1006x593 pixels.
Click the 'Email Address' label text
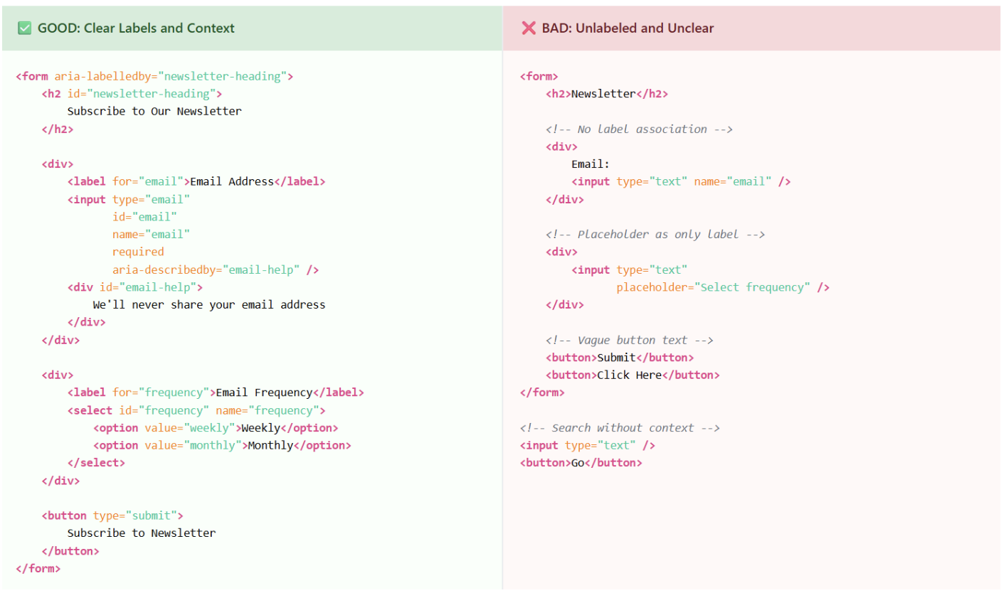231,181
